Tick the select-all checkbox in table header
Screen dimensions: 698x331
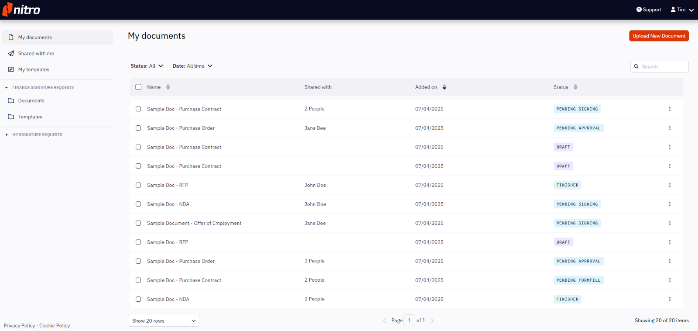point(138,87)
